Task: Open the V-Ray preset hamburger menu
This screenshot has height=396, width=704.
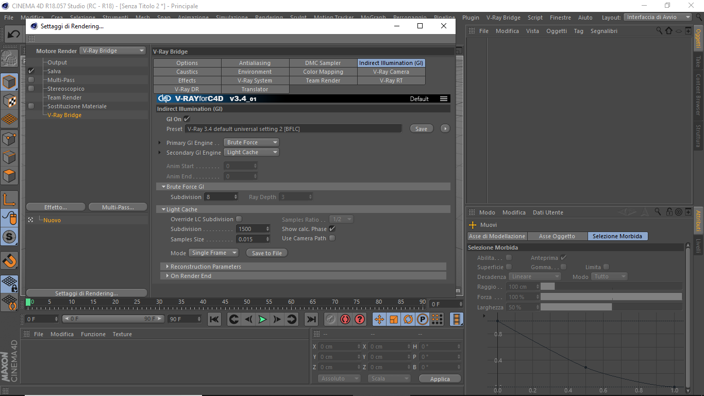Action: (x=444, y=98)
